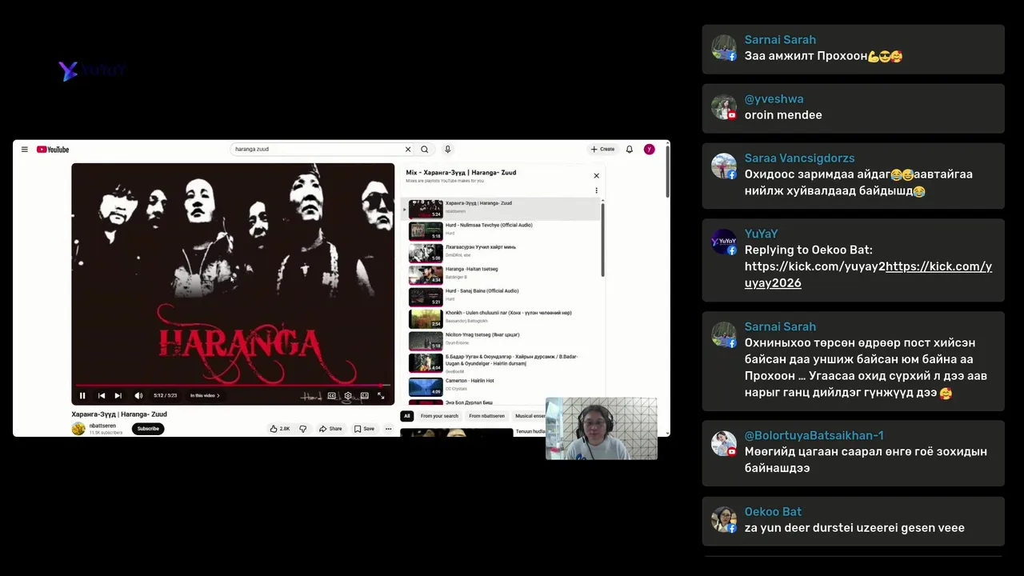Select the 'All' filter chip
The height and width of the screenshot is (576, 1024).
click(406, 416)
